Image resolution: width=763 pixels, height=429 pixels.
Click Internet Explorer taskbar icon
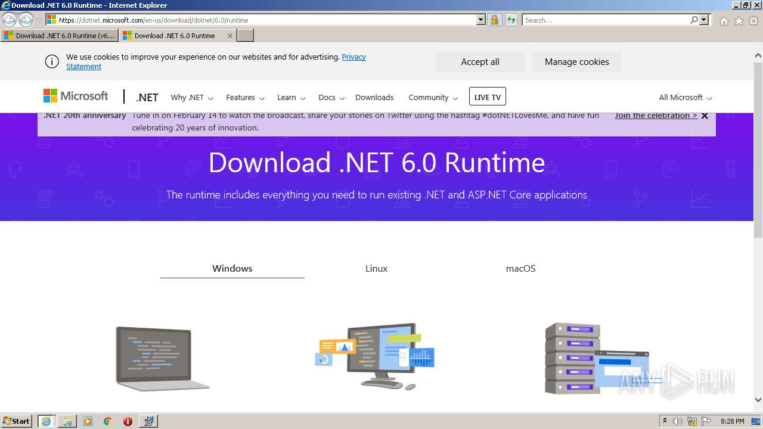46,421
